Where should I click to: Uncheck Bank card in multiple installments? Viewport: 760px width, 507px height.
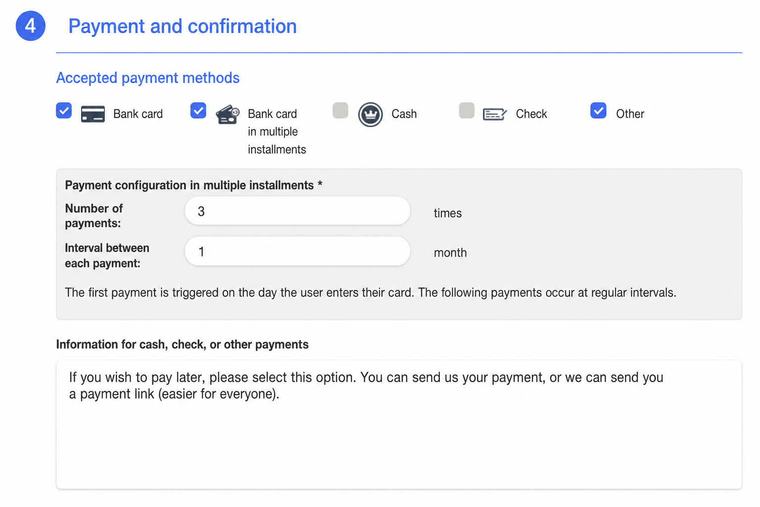click(198, 110)
